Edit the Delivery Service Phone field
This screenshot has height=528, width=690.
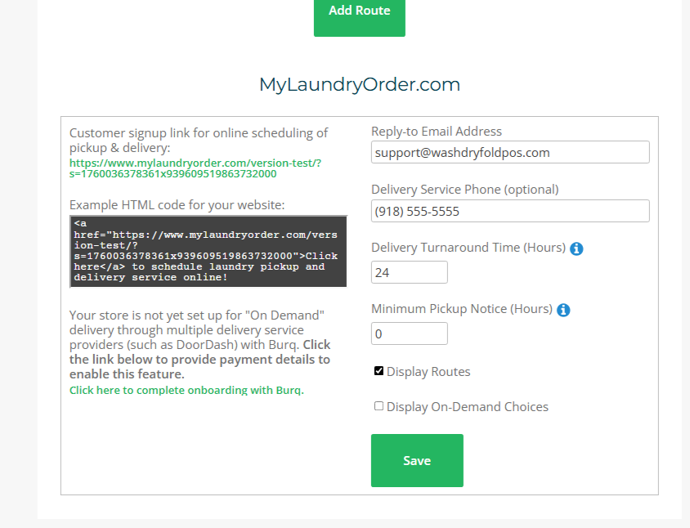point(510,211)
